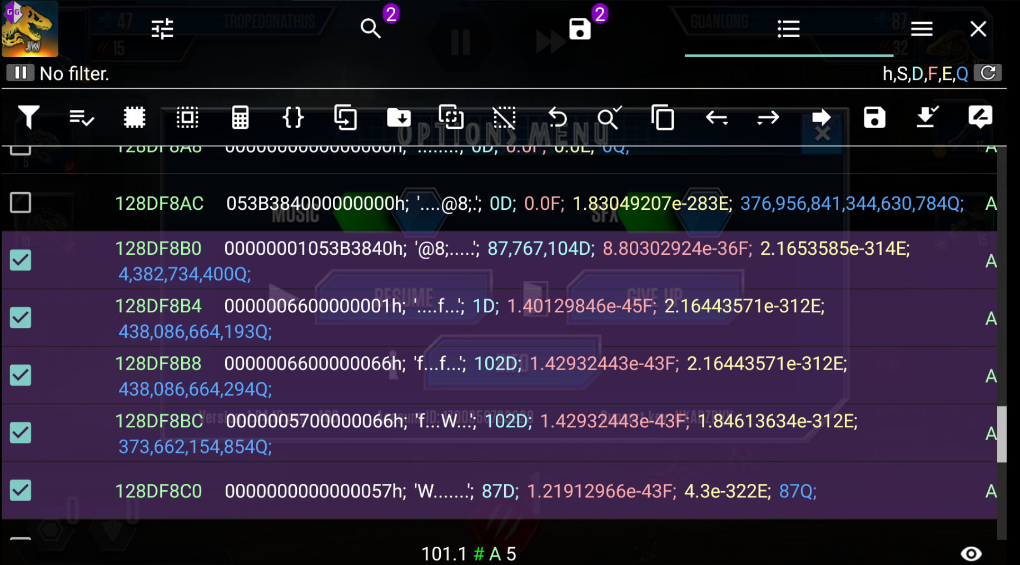Uncheck the box for address 128DF8B4
This screenshot has width=1020, height=565.
click(21, 317)
